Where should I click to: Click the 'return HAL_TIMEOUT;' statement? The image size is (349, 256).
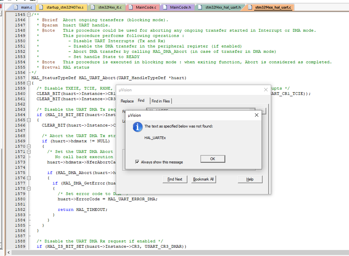[x=82, y=210]
